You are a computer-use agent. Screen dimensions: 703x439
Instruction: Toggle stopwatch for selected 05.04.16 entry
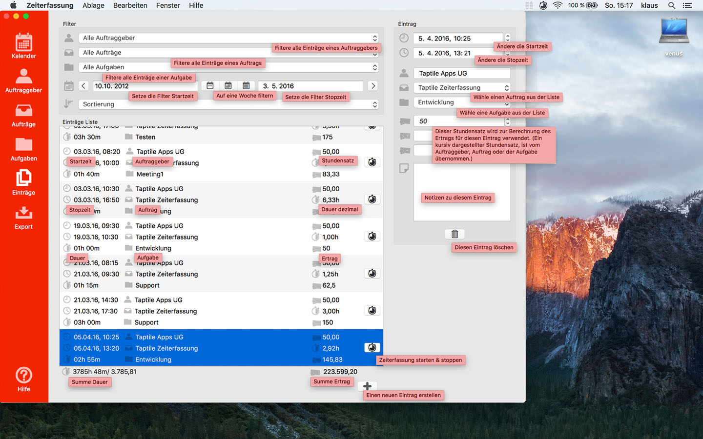point(372,348)
